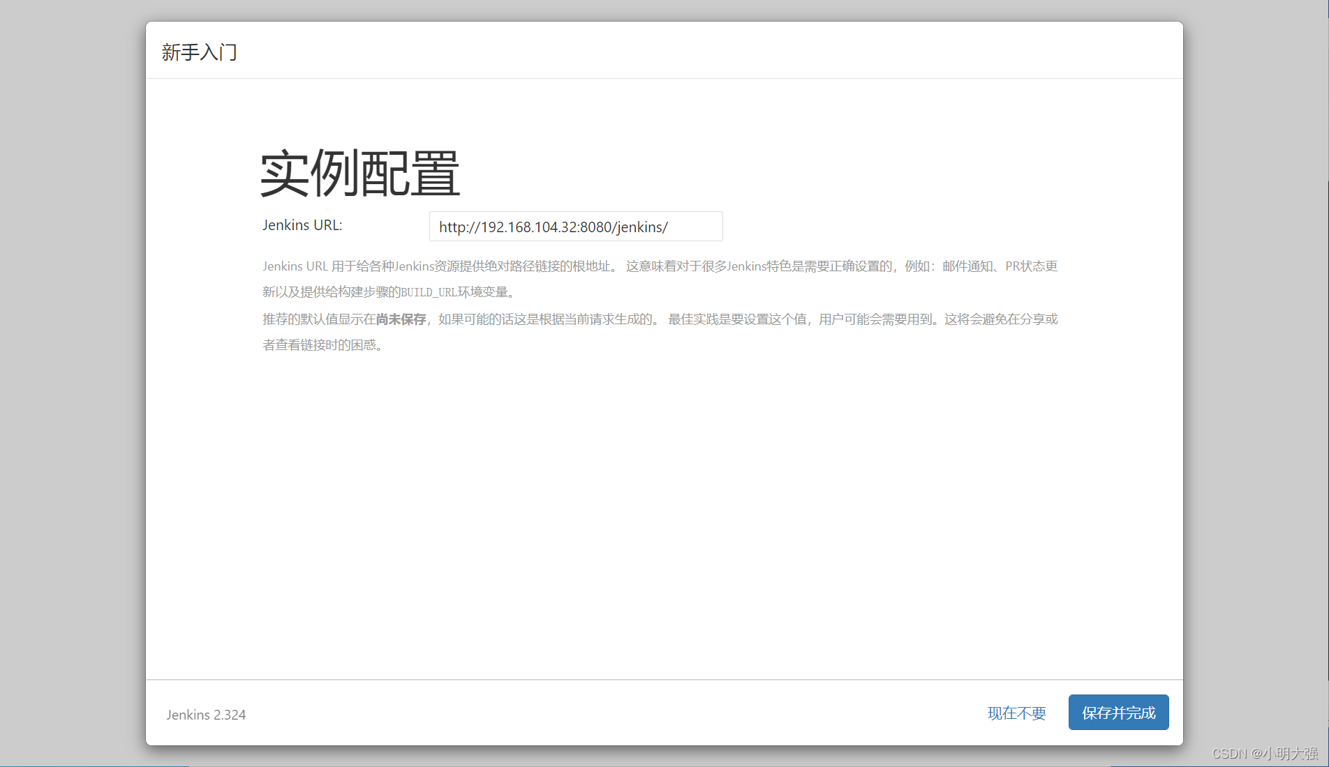Place cursor at the end of the URL
This screenshot has width=1329, height=767.
[x=669, y=226]
